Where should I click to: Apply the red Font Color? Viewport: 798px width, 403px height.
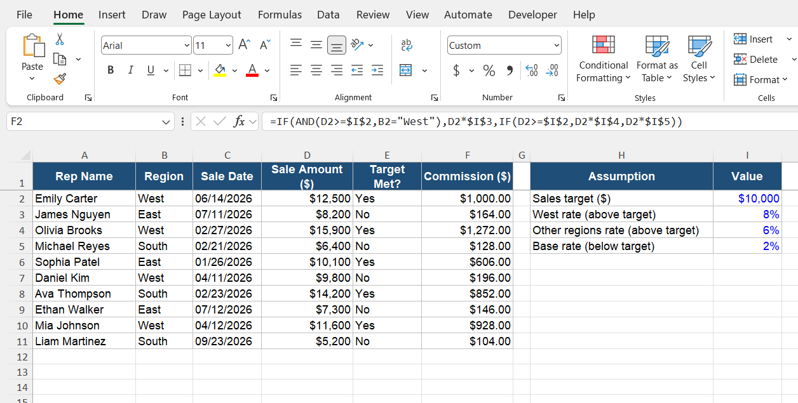click(x=252, y=70)
